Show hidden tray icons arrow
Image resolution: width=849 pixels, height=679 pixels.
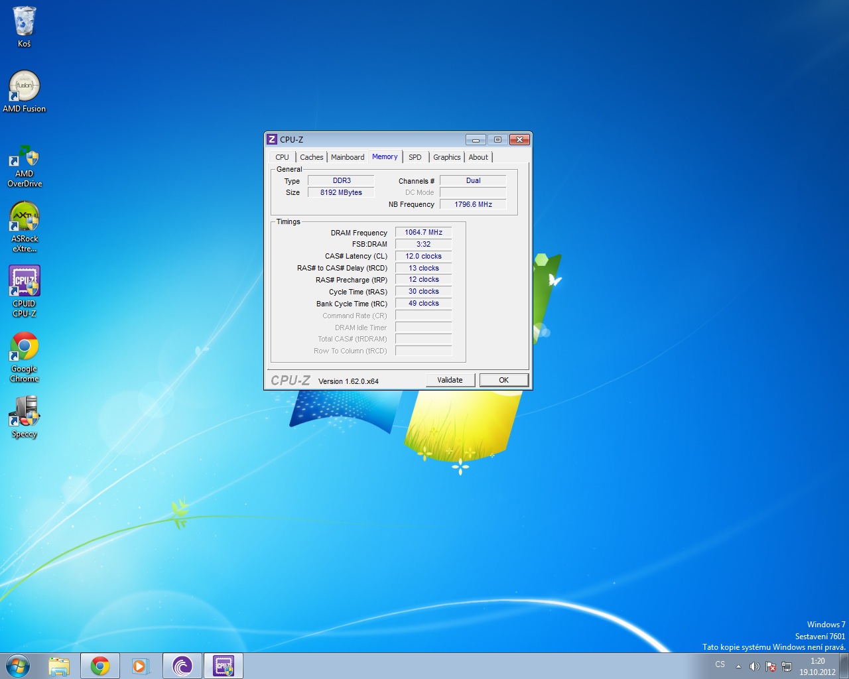738,666
